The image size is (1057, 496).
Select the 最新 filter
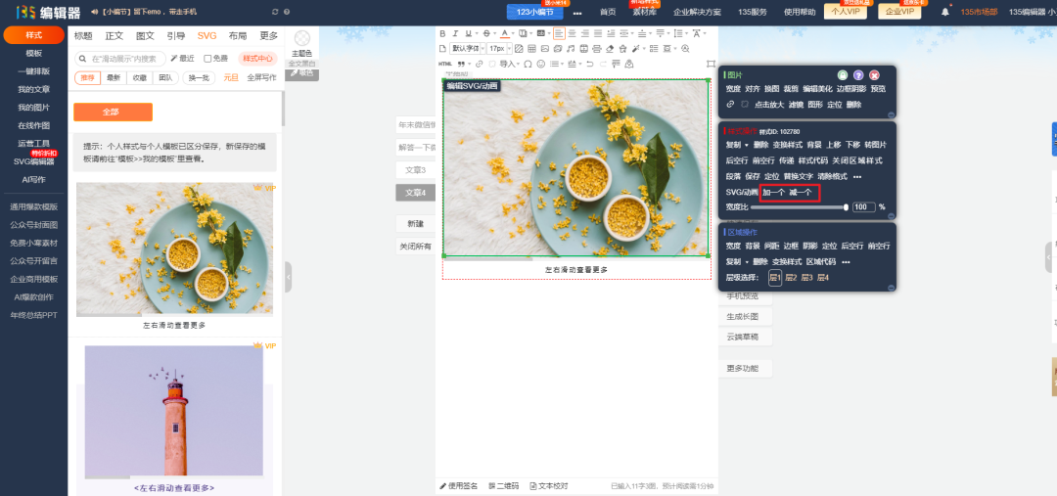click(x=114, y=77)
